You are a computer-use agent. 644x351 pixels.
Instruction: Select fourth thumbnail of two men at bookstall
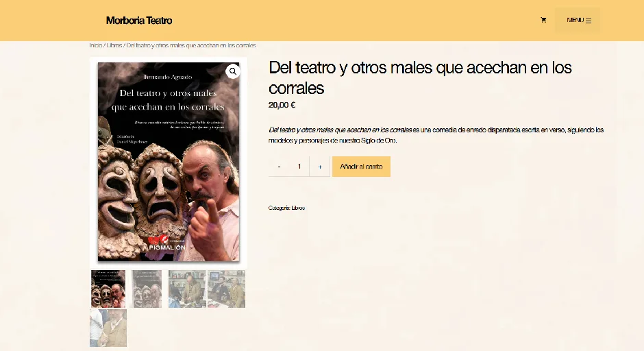pyautogui.click(x=226, y=289)
